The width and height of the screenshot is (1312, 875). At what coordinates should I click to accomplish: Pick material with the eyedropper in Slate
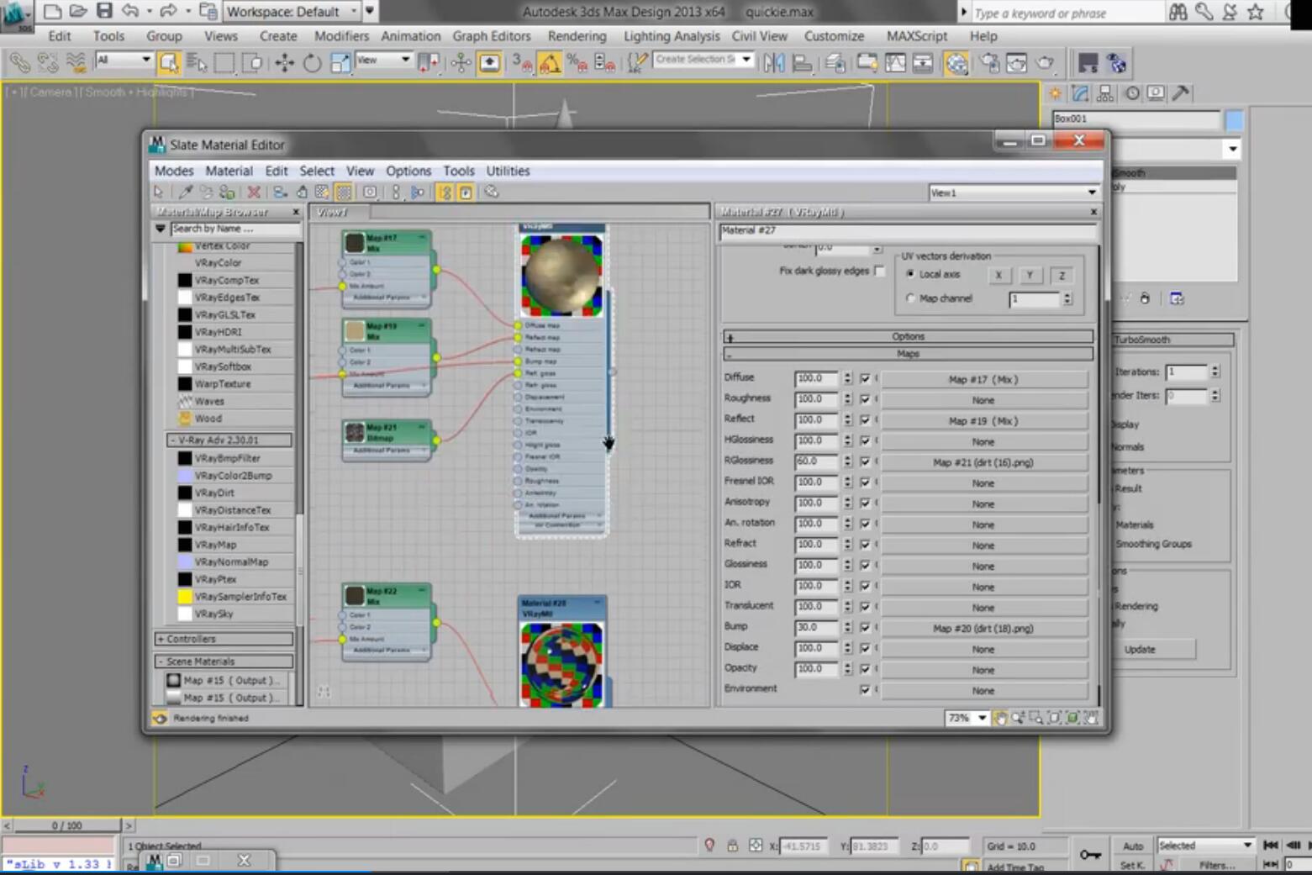pyautogui.click(x=186, y=192)
